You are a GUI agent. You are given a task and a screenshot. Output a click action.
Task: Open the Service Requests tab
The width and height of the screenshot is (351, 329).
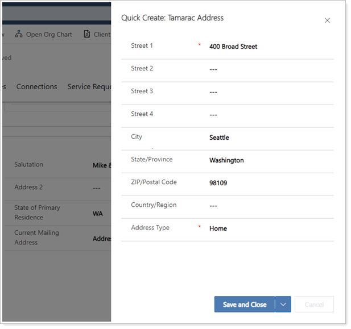point(89,86)
